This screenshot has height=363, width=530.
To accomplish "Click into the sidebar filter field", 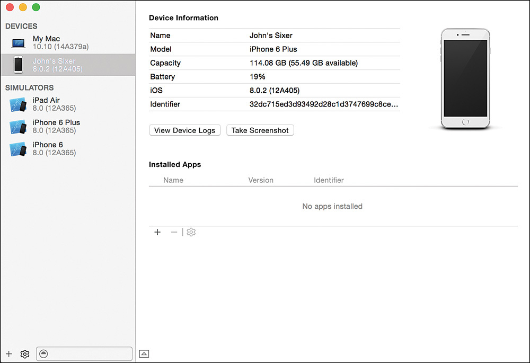I will [x=84, y=354].
